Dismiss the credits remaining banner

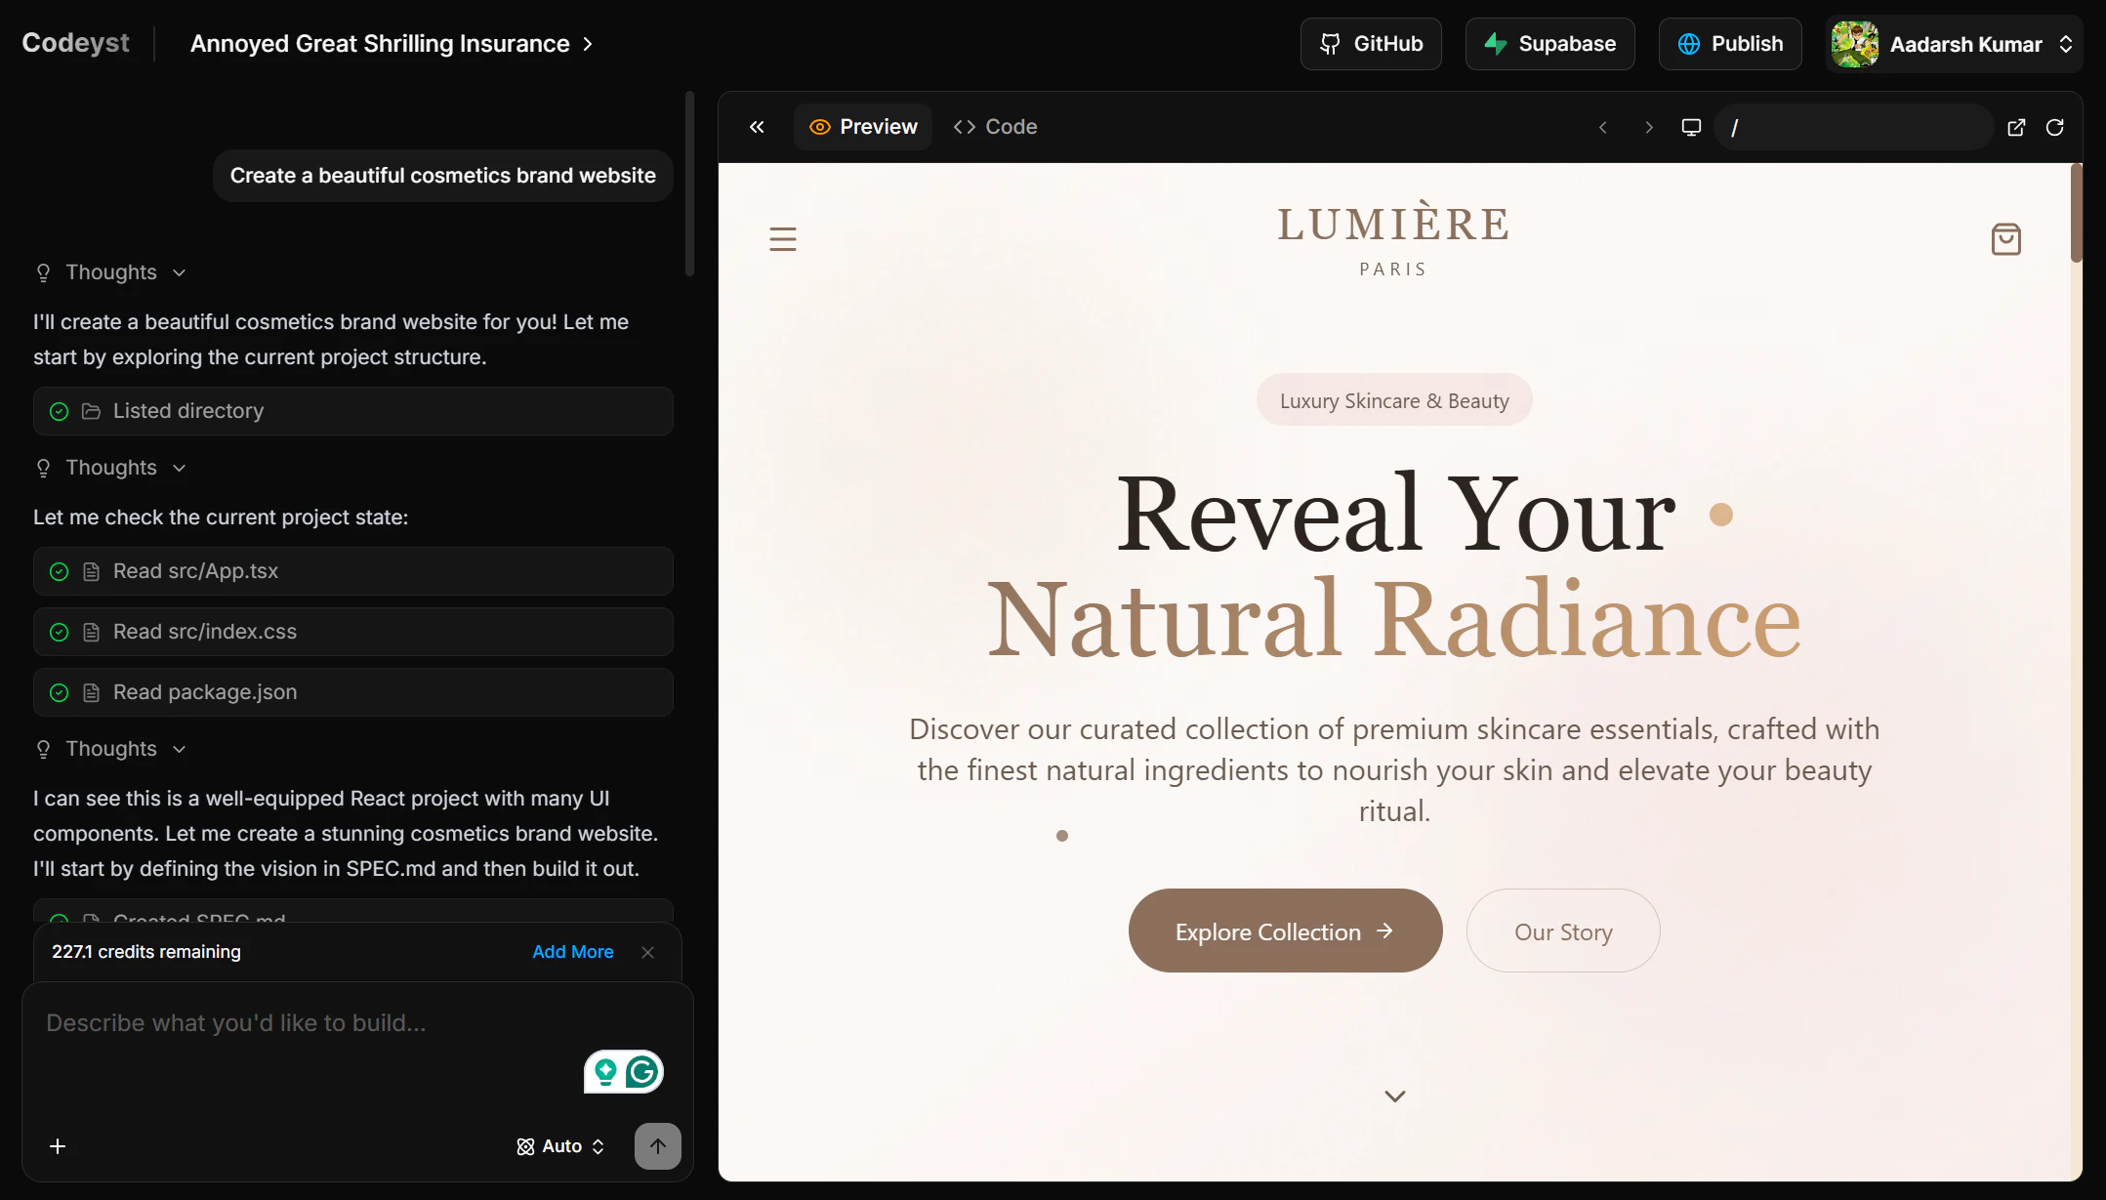click(647, 952)
